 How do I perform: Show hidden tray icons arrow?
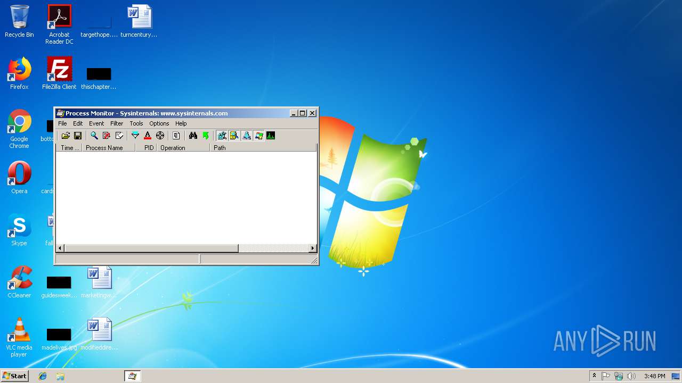pos(594,376)
